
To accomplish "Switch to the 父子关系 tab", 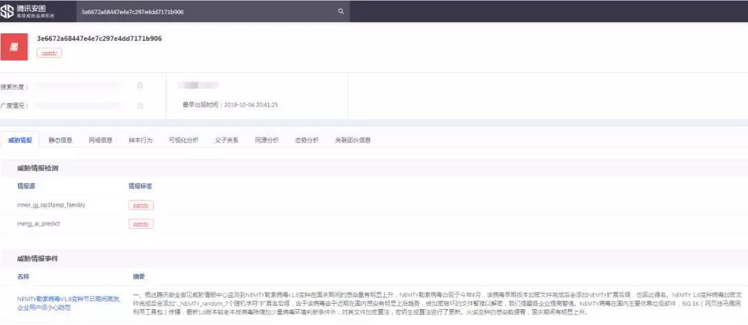I will click(x=226, y=140).
